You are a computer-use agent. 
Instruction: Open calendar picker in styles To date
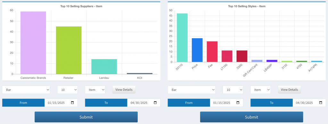(x=321, y=103)
